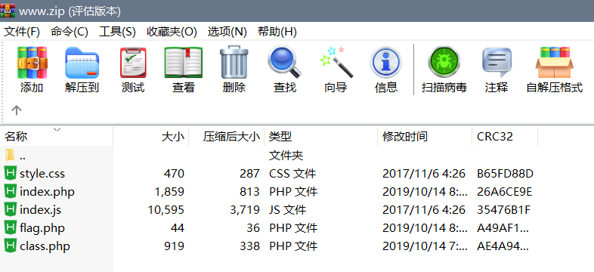Click the window title www.zip (评估版本)
The image size is (594, 272).
pyautogui.click(x=70, y=11)
